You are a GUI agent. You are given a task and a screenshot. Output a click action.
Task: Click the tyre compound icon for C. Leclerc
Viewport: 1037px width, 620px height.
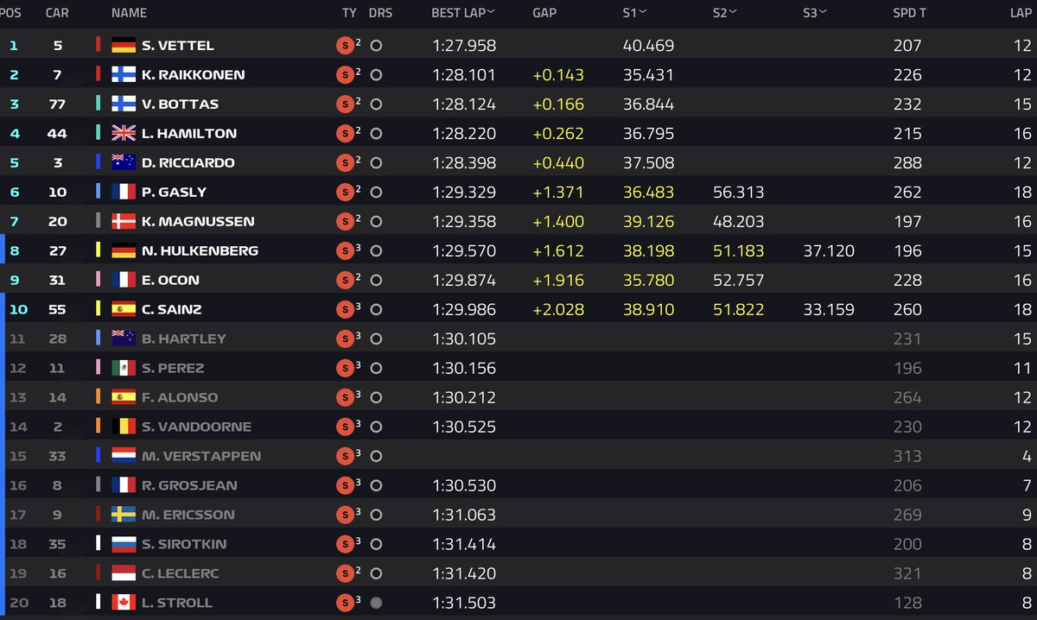346,574
